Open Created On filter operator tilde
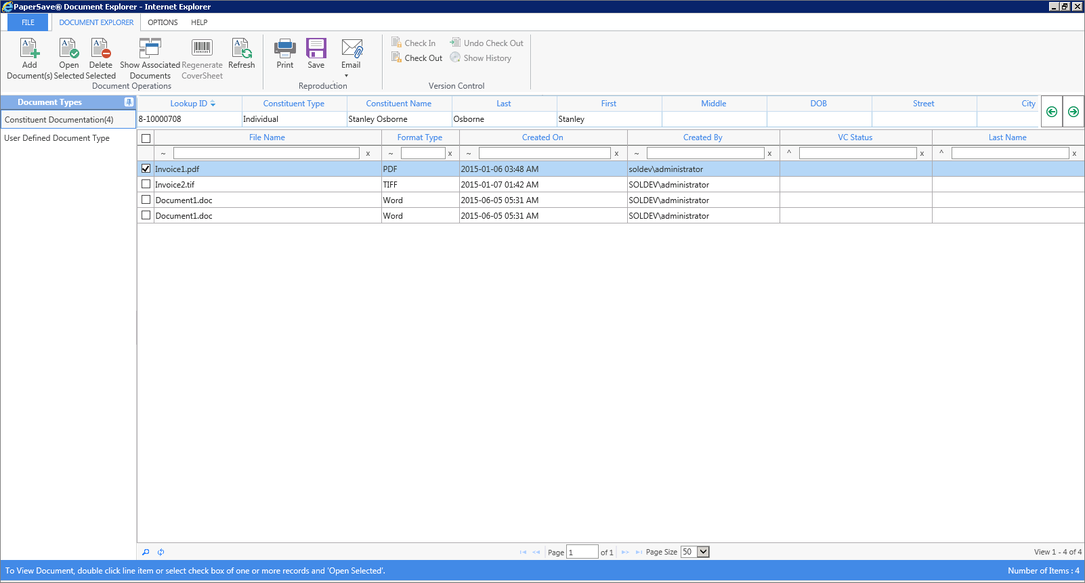1085x583 pixels. click(x=469, y=154)
